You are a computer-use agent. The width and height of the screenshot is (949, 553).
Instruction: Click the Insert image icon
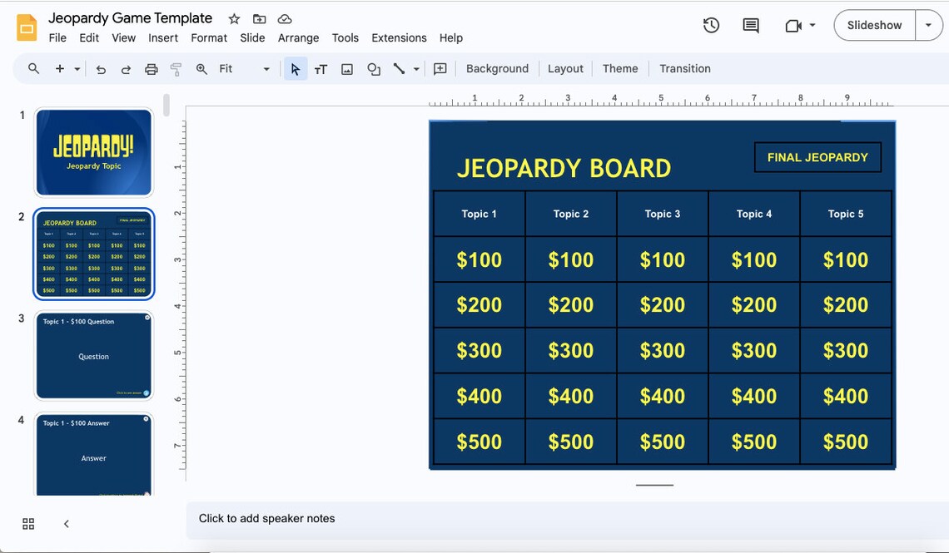click(x=346, y=69)
